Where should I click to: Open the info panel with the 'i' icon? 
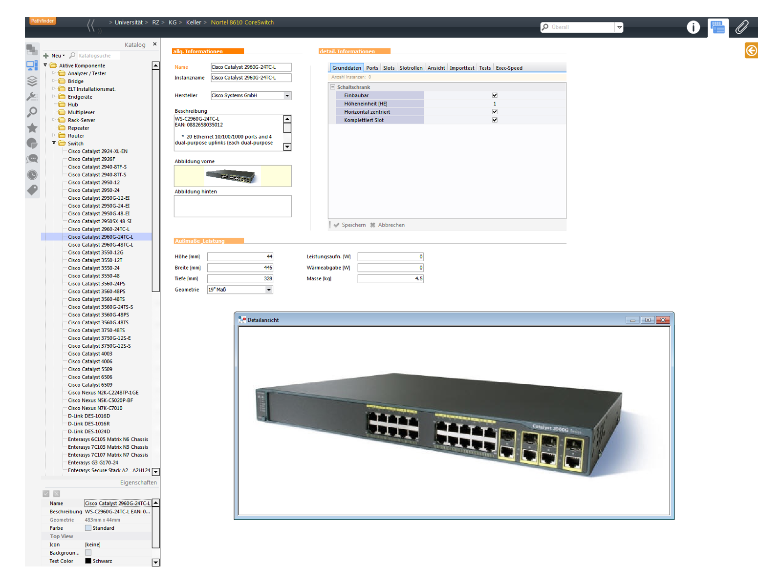point(693,27)
